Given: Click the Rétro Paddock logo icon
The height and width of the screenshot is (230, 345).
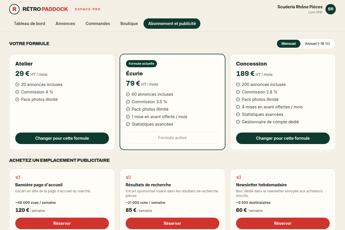Looking at the screenshot, I should point(14,9).
